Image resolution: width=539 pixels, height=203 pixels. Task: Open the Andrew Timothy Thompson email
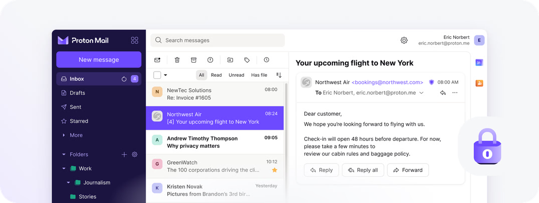tap(215, 142)
